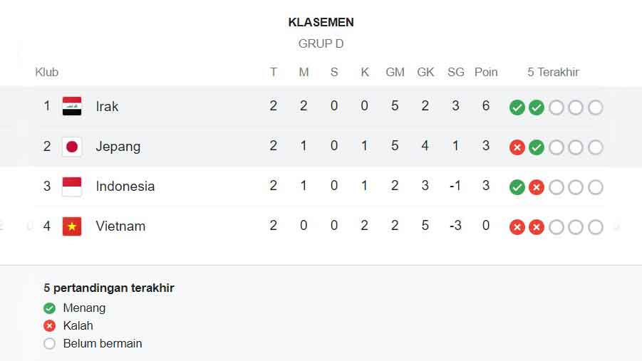This screenshot has width=642, height=361.
Task: Click the Klub column header
Action: tap(47, 72)
